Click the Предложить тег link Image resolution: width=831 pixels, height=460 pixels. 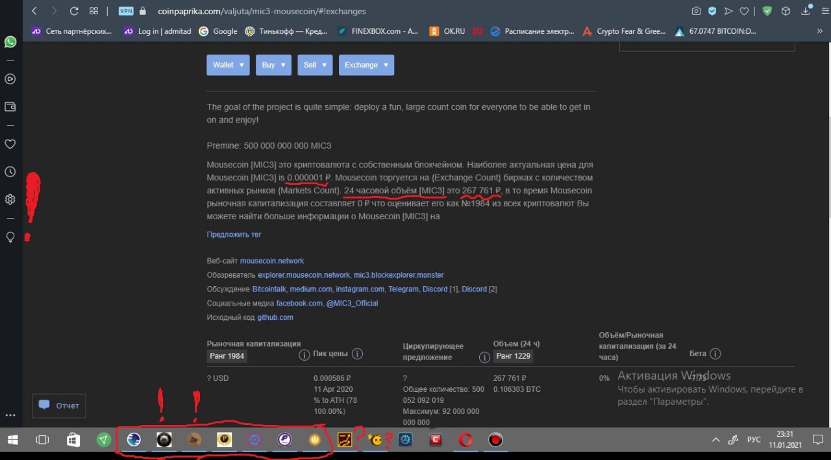click(234, 235)
